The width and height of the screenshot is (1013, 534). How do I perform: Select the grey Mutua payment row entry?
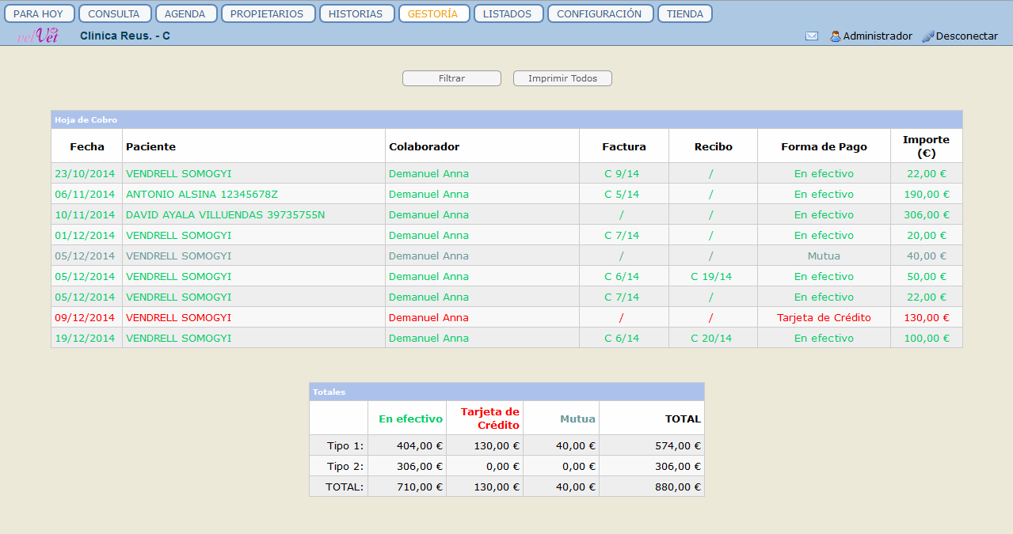824,256
